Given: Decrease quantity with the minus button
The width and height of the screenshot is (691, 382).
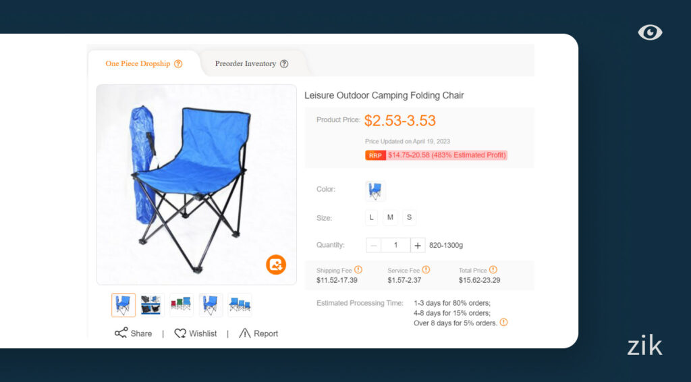Looking at the screenshot, I should click(x=374, y=246).
